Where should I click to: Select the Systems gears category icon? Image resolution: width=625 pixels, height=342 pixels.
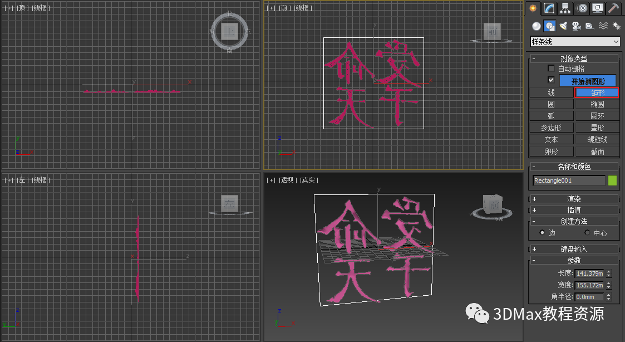[x=616, y=26]
